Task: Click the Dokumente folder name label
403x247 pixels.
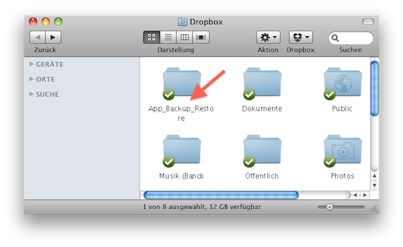Action: [262, 109]
